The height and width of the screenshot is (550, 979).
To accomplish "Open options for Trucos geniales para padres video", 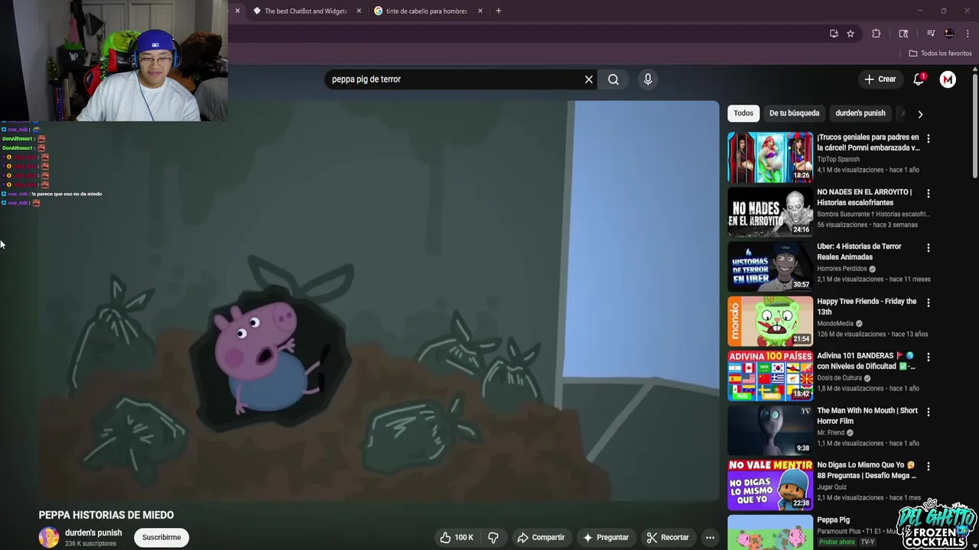I will [929, 139].
